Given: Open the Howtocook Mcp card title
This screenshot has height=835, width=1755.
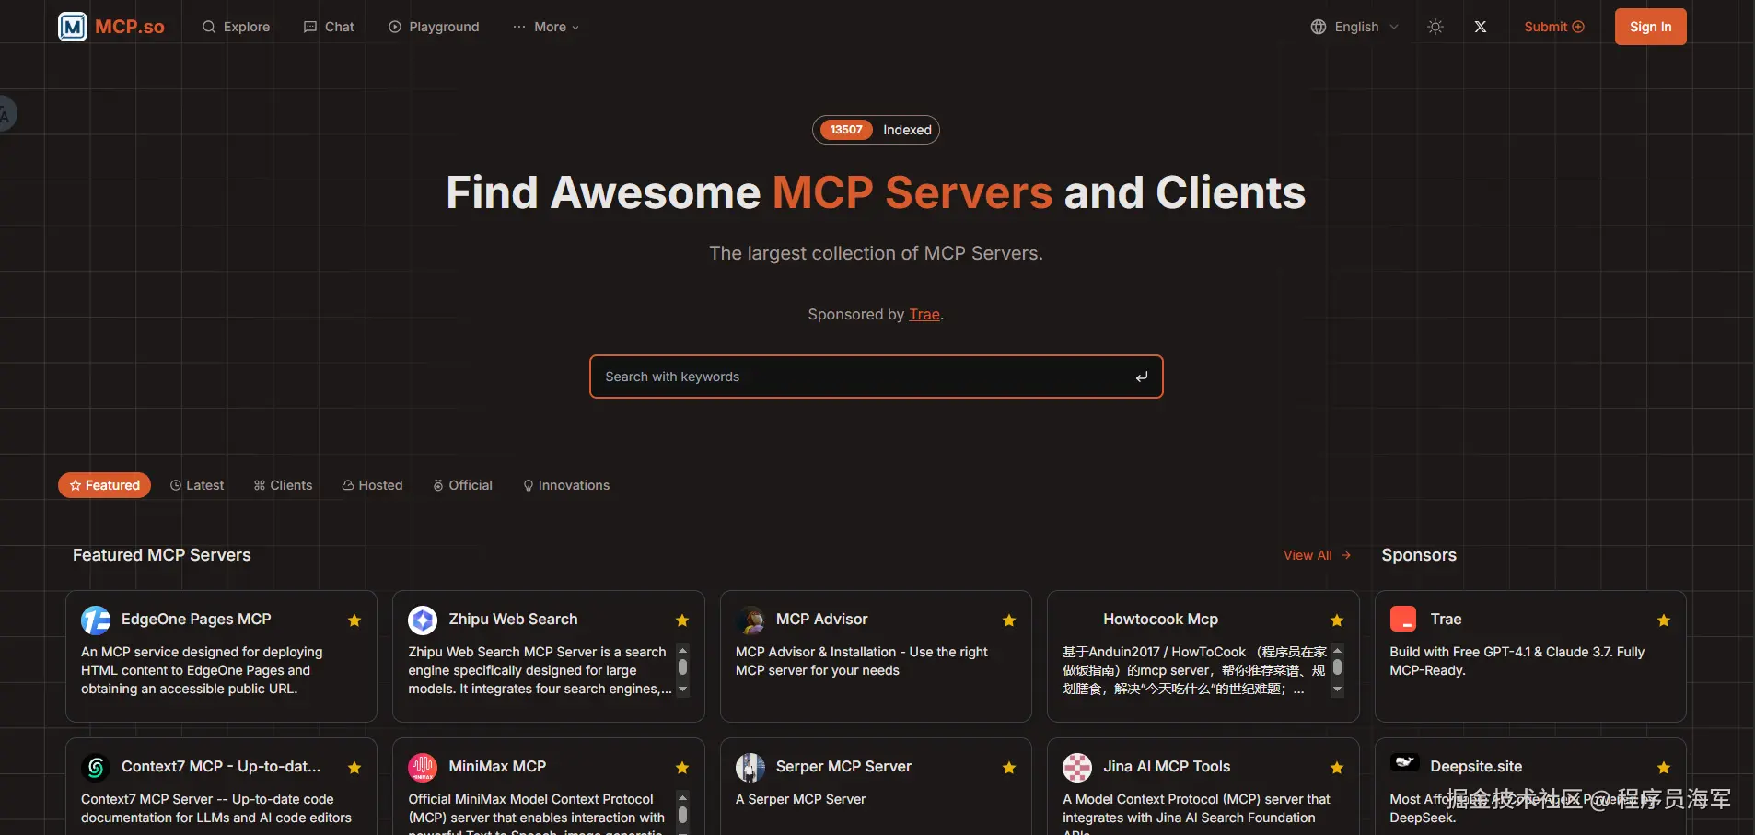Looking at the screenshot, I should [x=1160, y=620].
